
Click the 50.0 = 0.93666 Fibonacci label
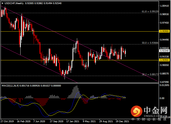pyautogui.click(x=150, y=43)
